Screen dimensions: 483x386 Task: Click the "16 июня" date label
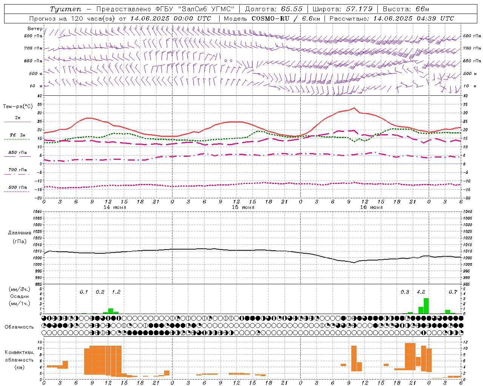(371, 207)
